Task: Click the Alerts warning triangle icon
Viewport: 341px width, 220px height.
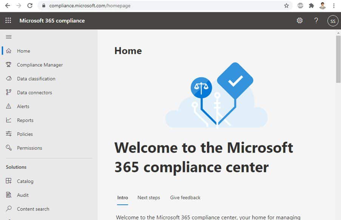Action: (9, 106)
